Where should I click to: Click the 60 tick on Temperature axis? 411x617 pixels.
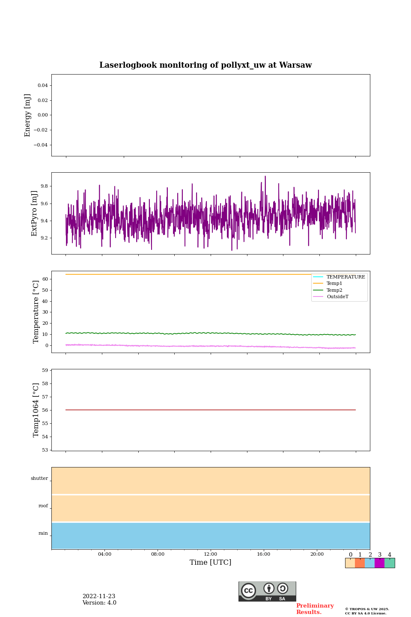[45, 279]
